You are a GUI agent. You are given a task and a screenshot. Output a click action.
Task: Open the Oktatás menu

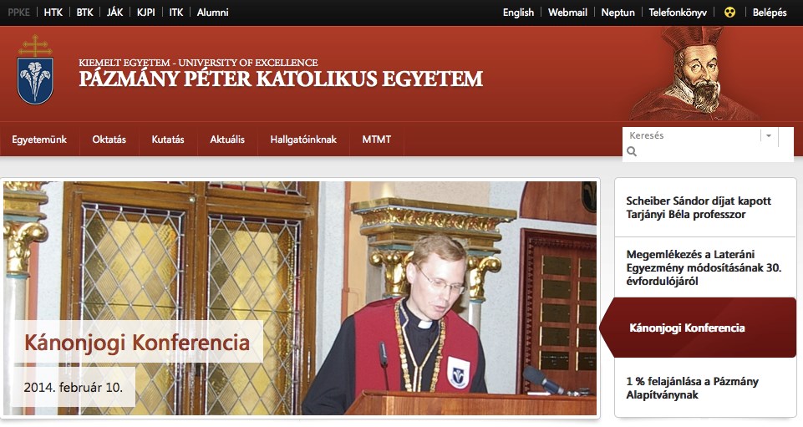[x=109, y=140]
